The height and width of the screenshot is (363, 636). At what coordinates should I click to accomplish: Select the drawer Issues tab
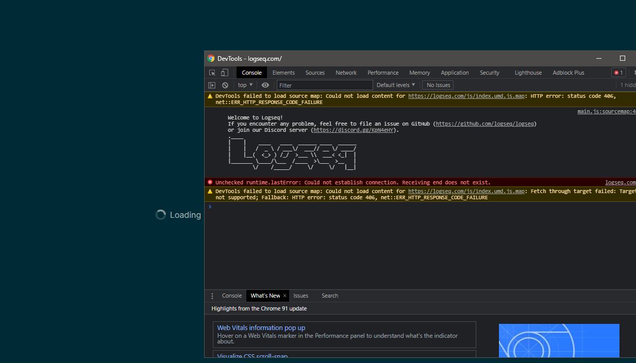(300, 296)
